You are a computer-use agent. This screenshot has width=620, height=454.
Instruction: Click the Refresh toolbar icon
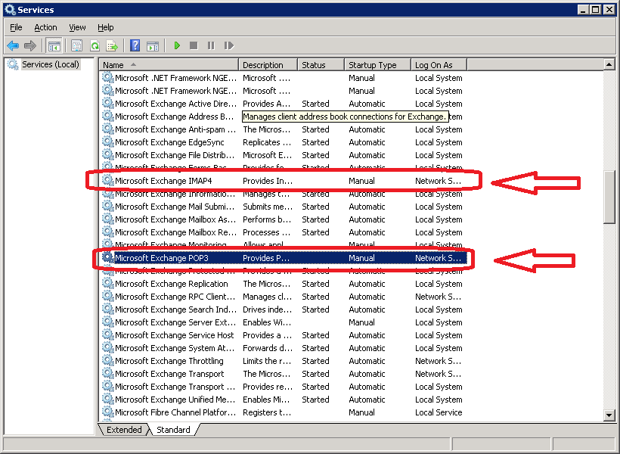[x=95, y=45]
